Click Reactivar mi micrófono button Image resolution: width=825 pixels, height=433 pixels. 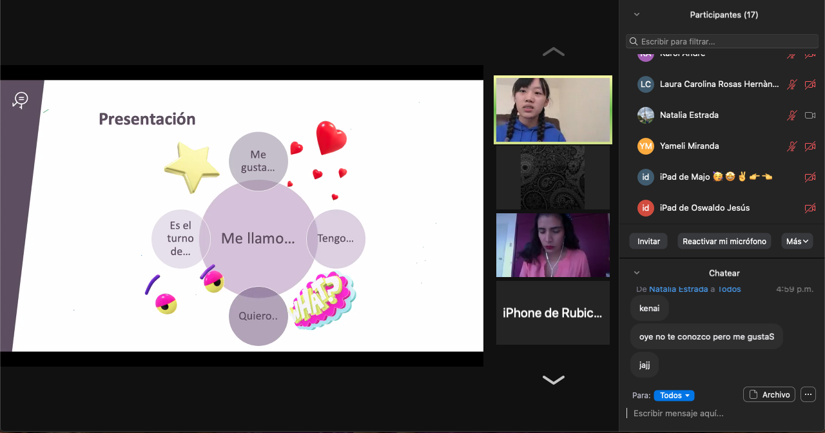coord(724,241)
